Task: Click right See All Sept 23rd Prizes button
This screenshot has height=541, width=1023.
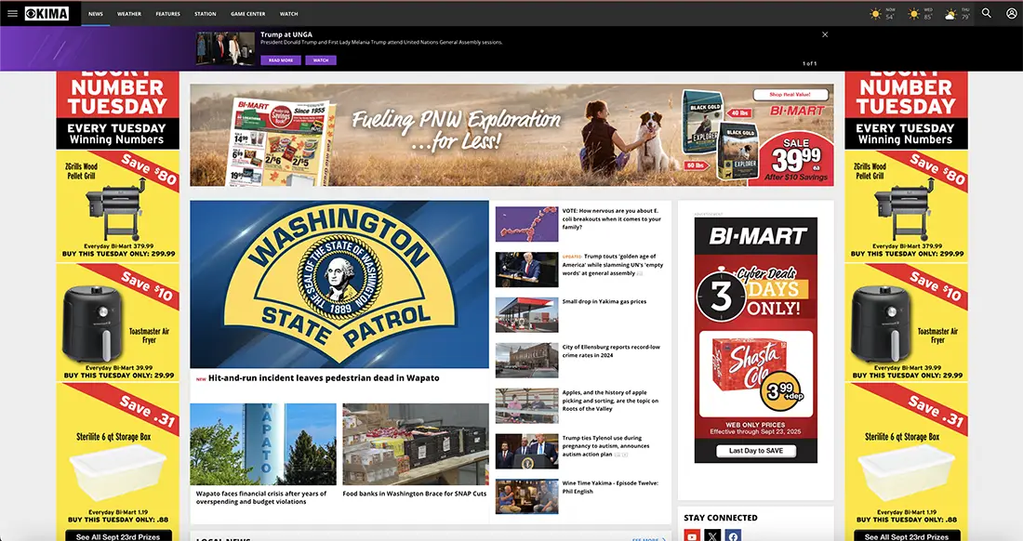Action: (x=907, y=536)
